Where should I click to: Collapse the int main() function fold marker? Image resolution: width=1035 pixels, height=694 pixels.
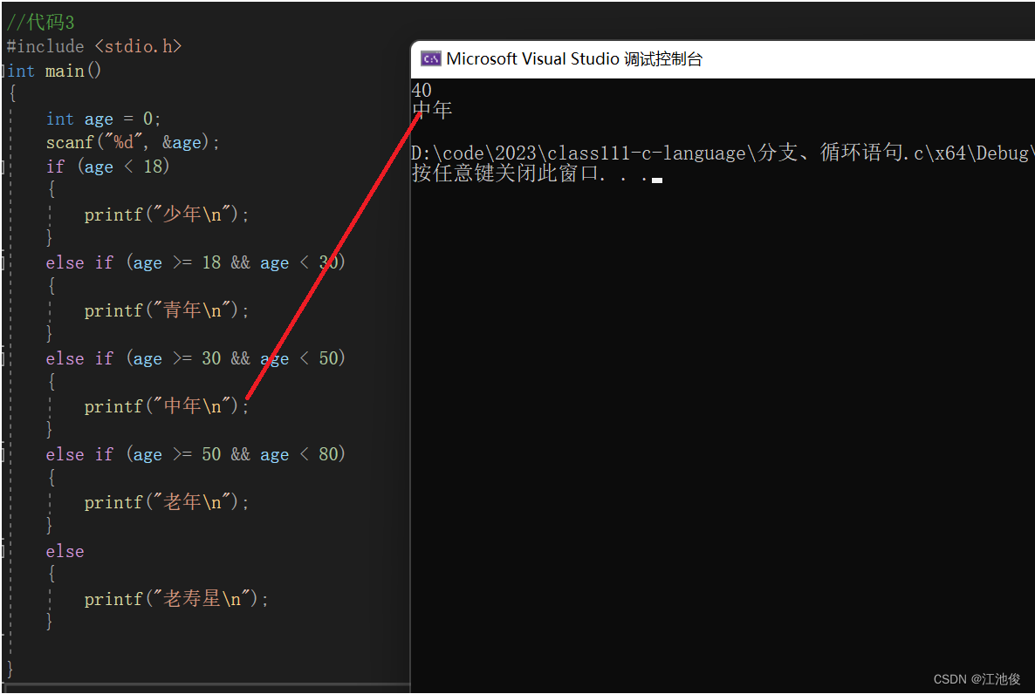(3, 71)
